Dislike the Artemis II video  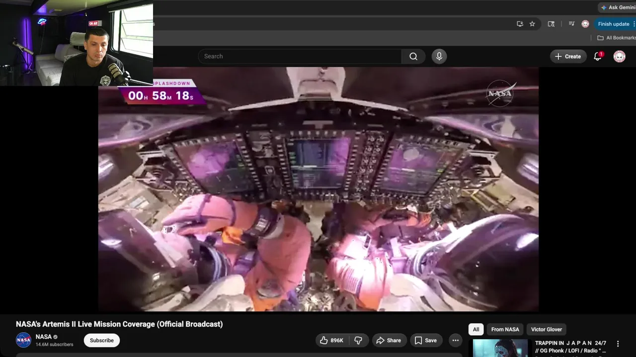click(358, 340)
